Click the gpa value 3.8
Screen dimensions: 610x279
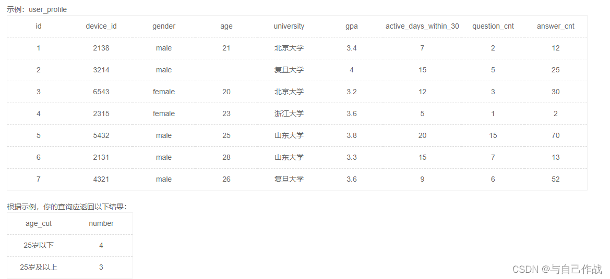pos(352,135)
